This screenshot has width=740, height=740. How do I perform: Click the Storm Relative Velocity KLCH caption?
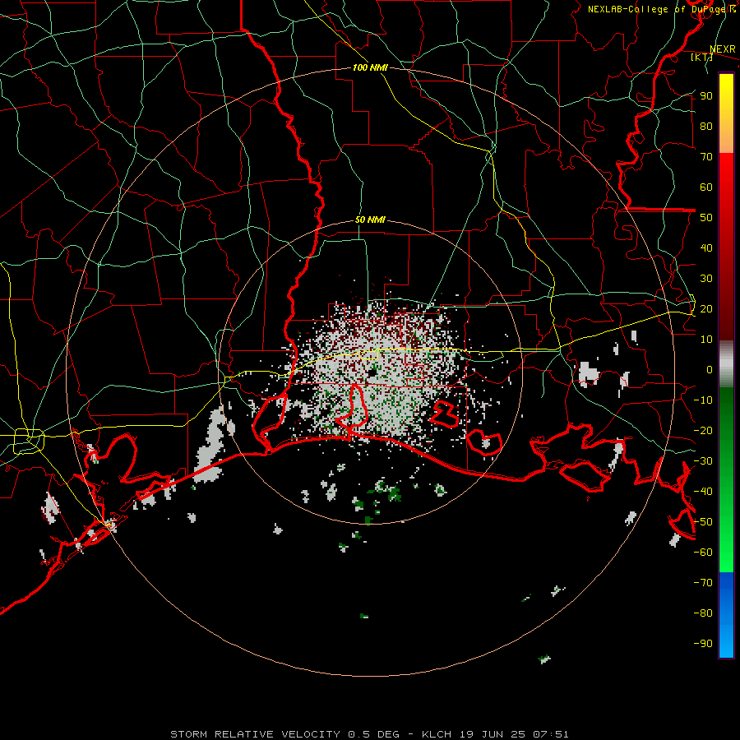coord(369,734)
